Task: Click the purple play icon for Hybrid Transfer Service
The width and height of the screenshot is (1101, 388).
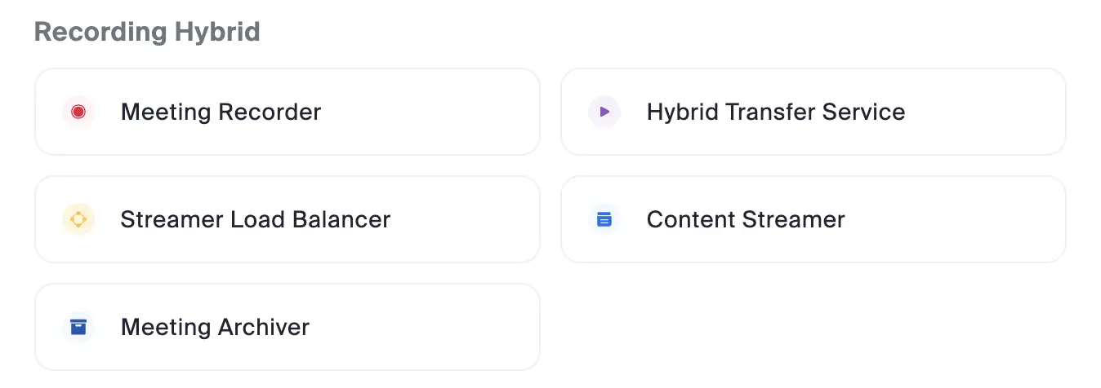Action: 604,112
